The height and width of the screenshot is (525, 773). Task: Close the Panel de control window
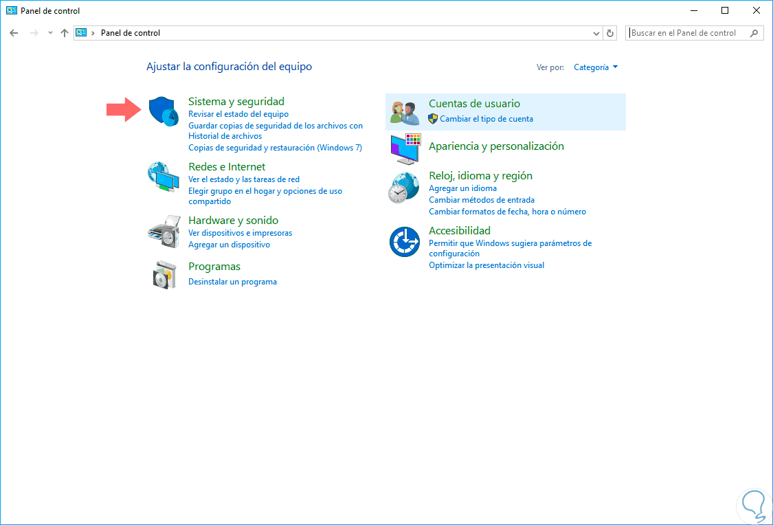point(757,10)
